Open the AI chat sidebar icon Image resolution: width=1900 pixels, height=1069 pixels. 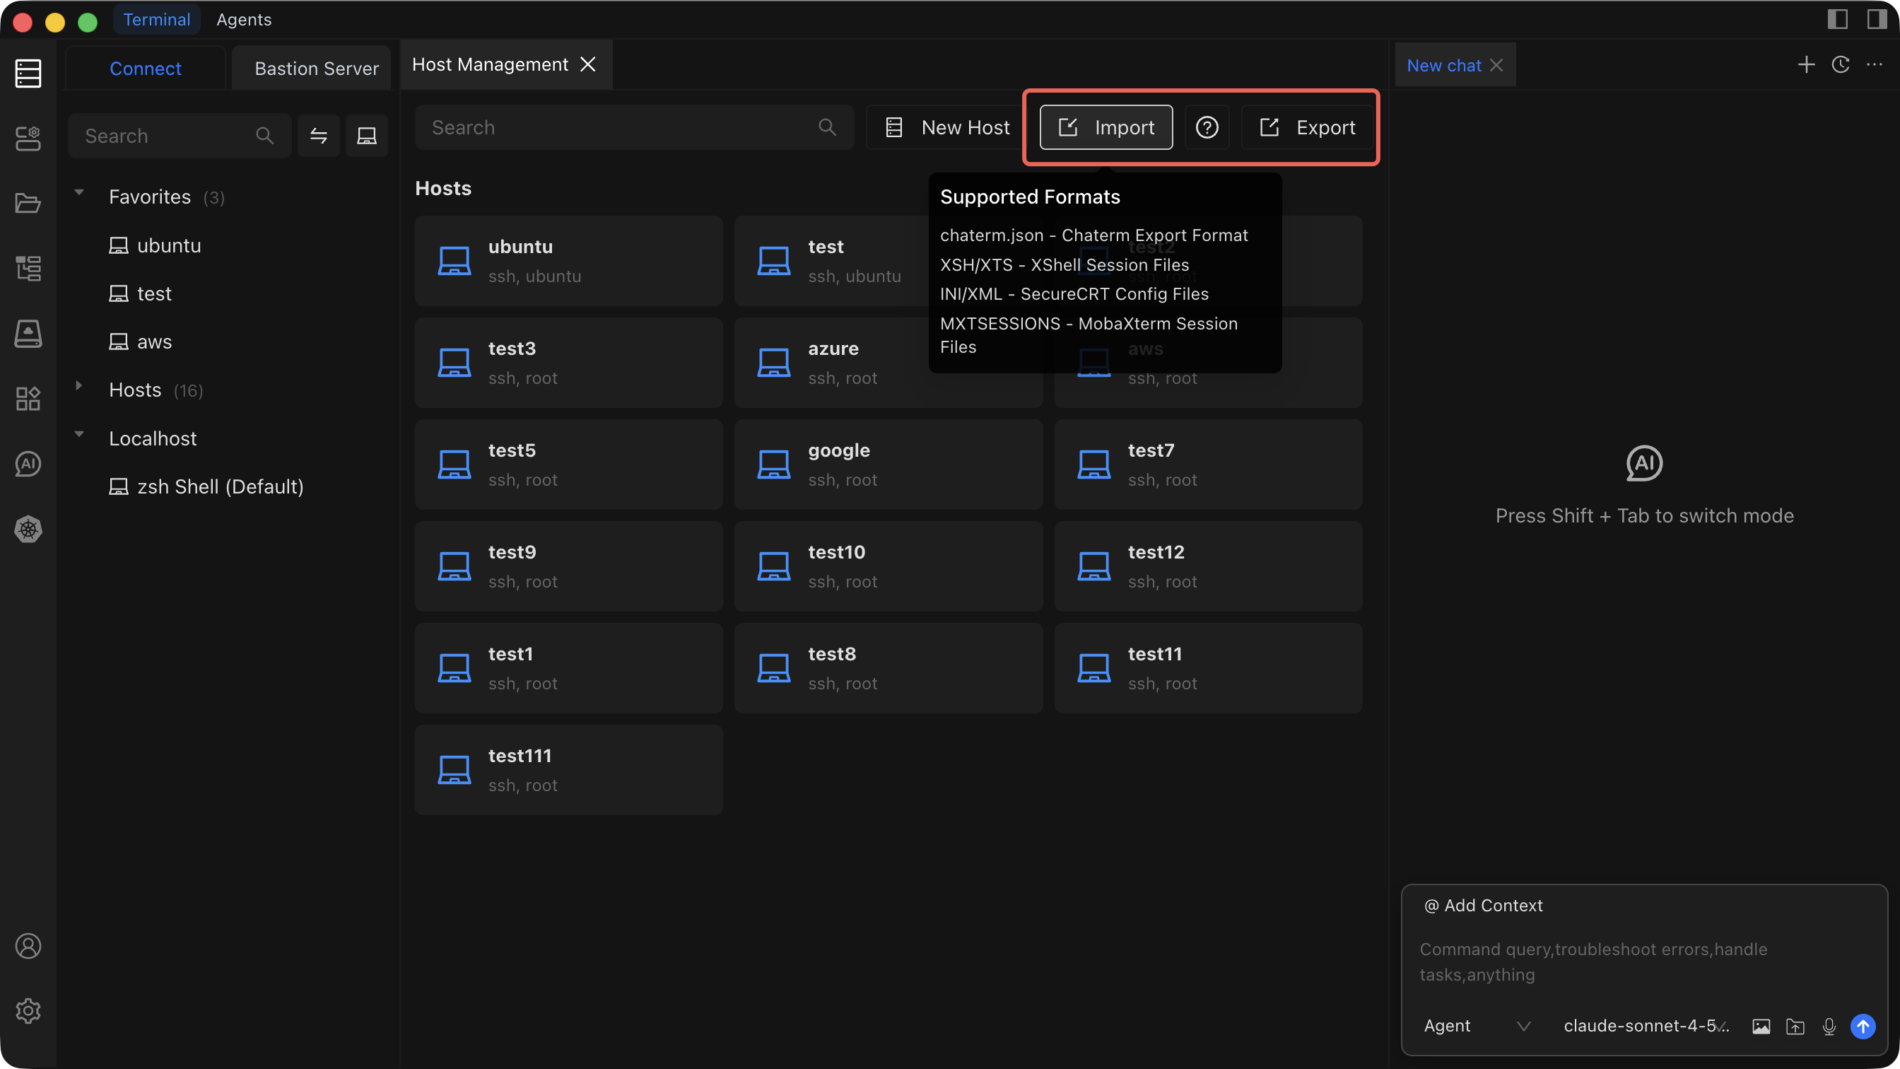pos(28,464)
